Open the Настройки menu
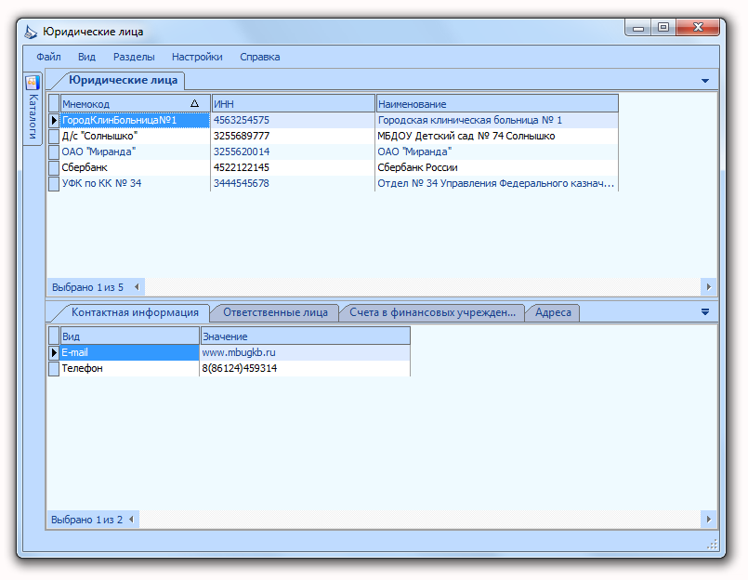Viewport: 748px width, 580px height. [x=197, y=57]
